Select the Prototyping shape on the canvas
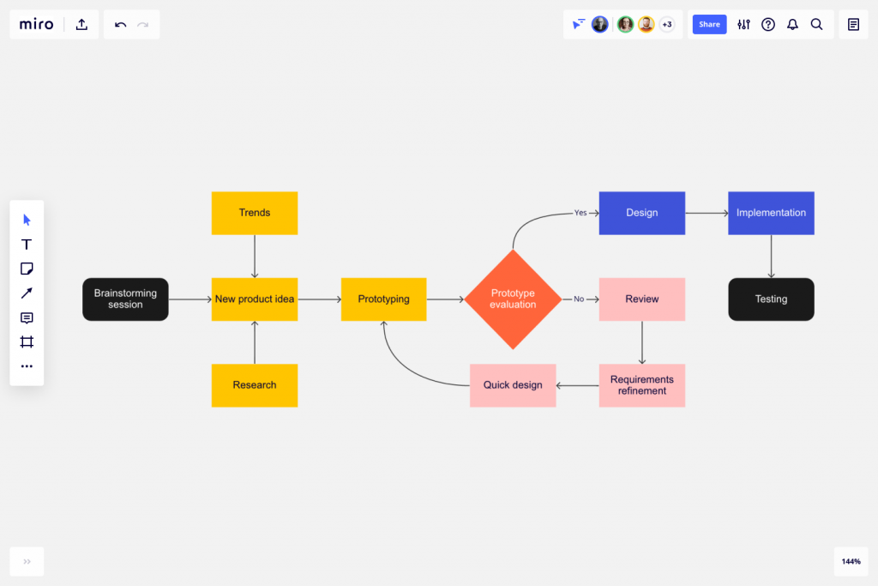This screenshot has width=878, height=586. (383, 299)
